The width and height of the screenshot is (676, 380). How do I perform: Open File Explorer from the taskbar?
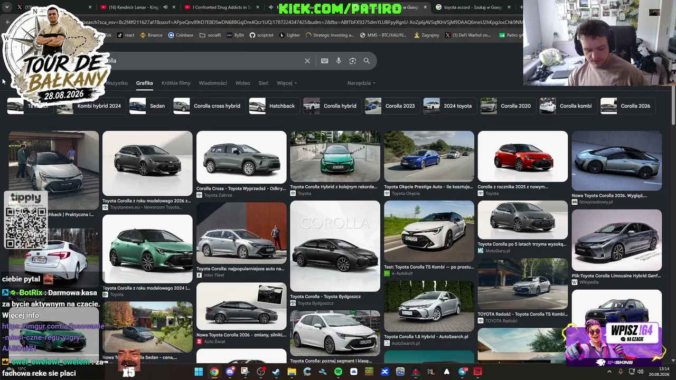[x=292, y=372]
